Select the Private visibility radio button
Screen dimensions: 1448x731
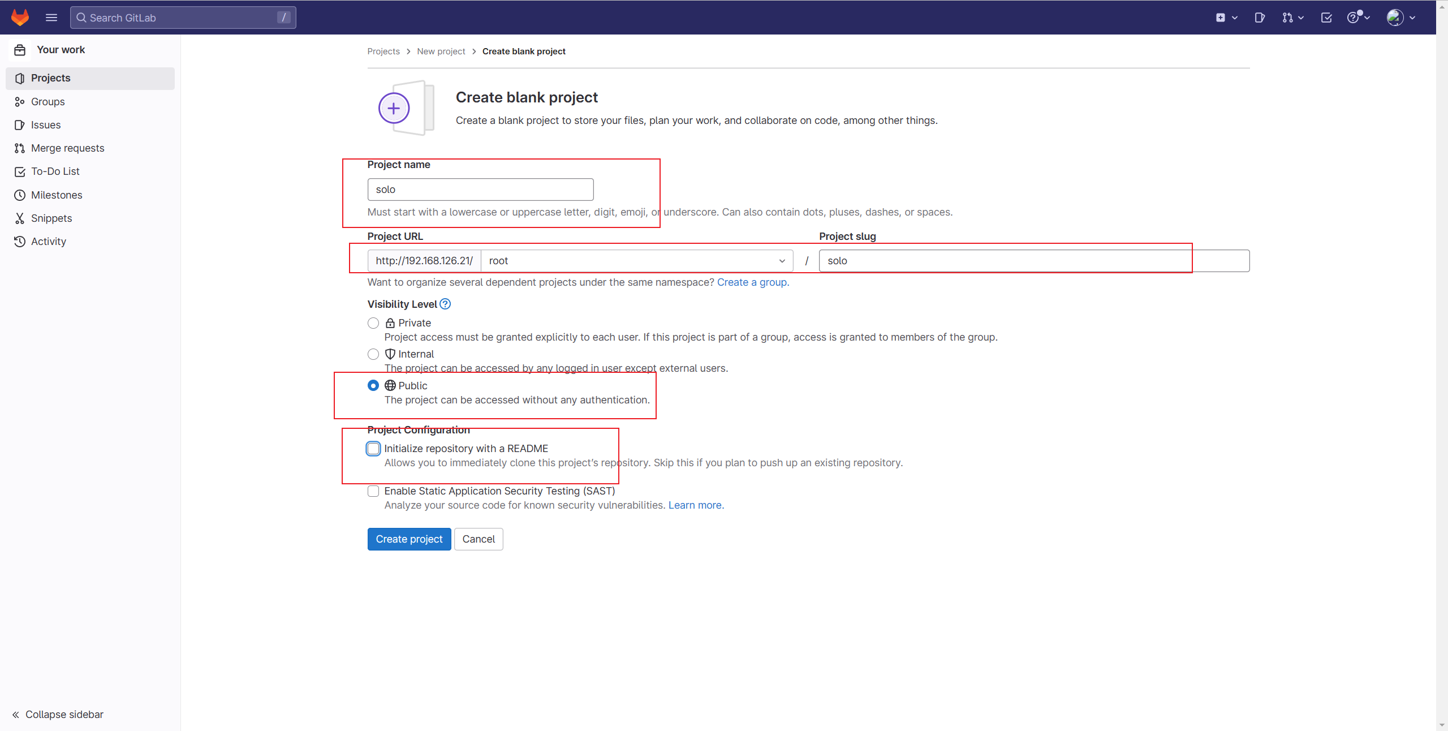374,322
